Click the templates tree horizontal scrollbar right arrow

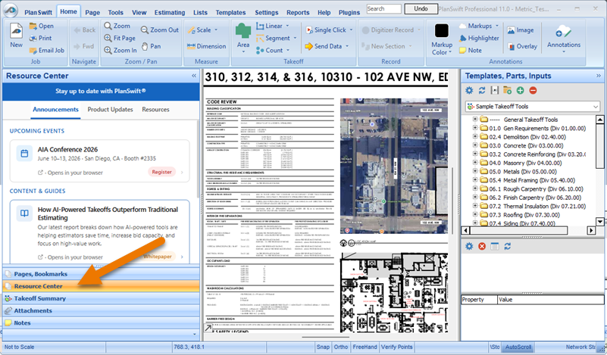coord(591,230)
